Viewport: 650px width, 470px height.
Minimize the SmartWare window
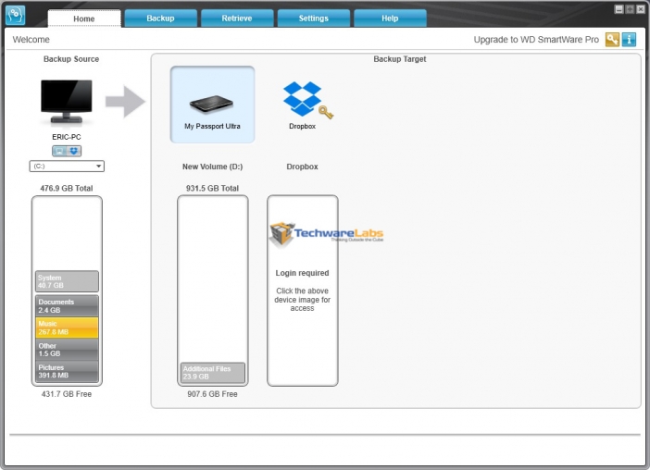point(619,9)
